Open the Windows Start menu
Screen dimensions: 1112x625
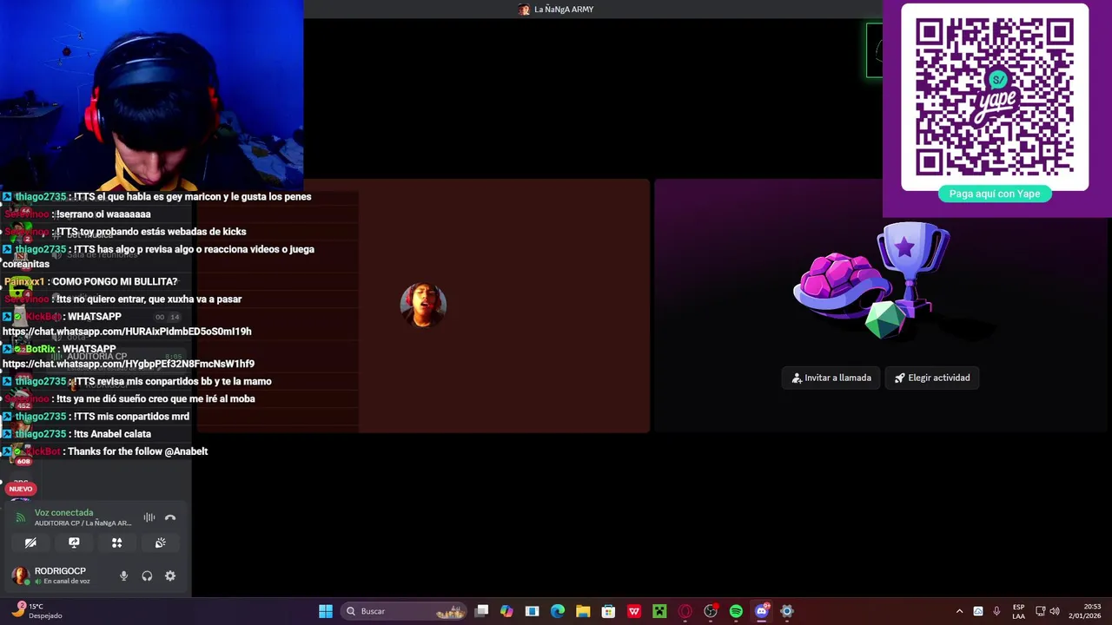tap(326, 611)
